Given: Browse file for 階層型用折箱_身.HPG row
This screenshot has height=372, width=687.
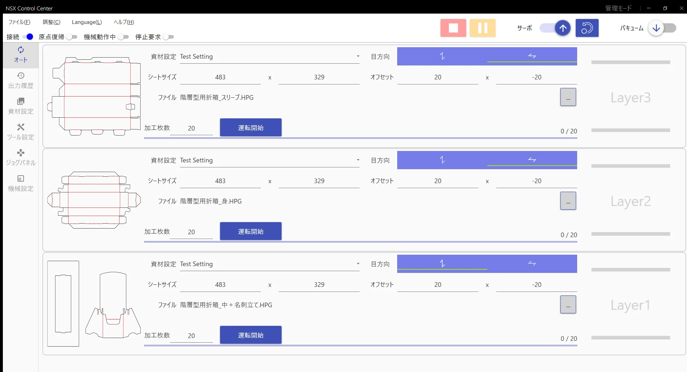Looking at the screenshot, I should [568, 201].
